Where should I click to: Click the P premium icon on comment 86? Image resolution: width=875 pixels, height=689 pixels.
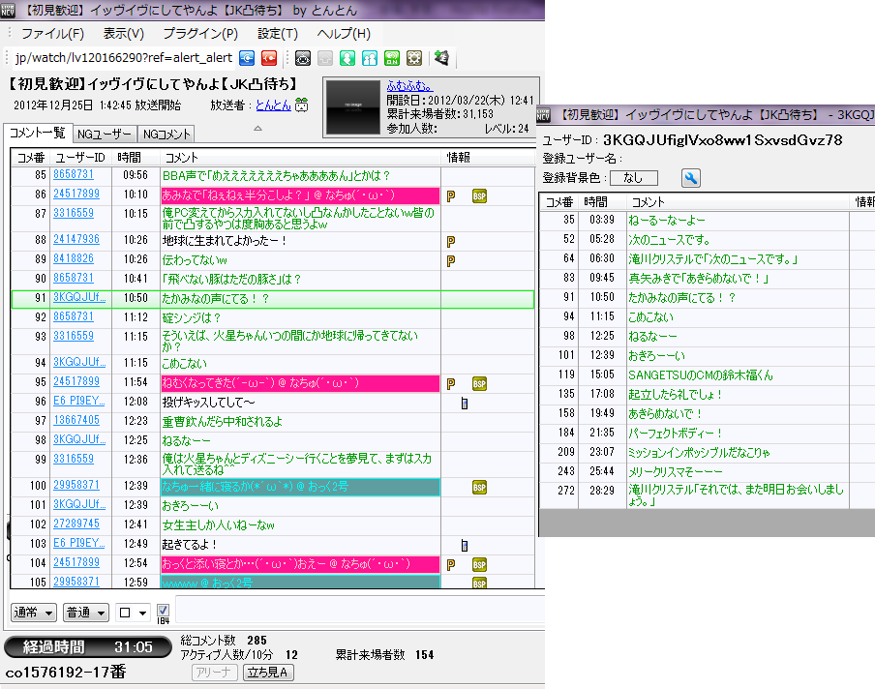(x=451, y=195)
